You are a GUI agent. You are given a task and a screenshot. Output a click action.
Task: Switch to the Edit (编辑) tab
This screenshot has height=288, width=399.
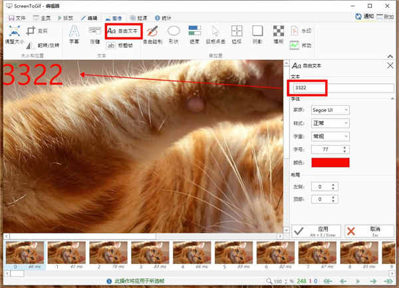click(89, 18)
